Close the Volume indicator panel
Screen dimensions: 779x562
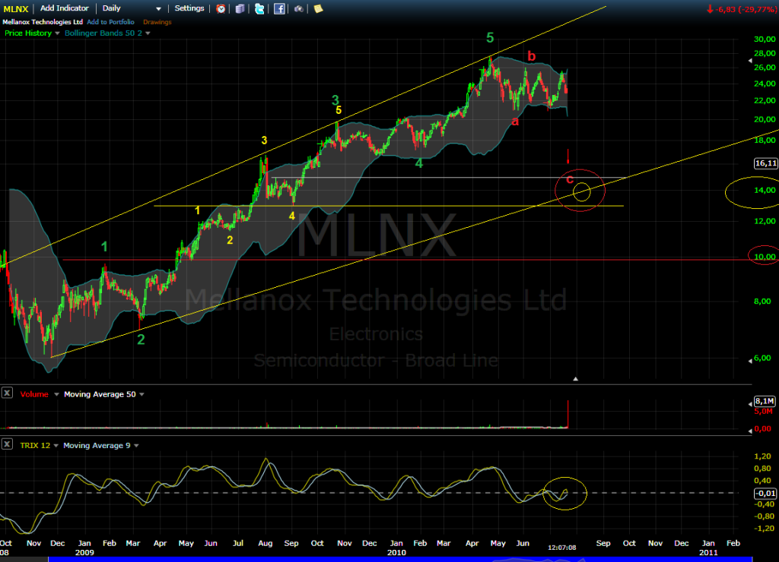[x=8, y=393]
